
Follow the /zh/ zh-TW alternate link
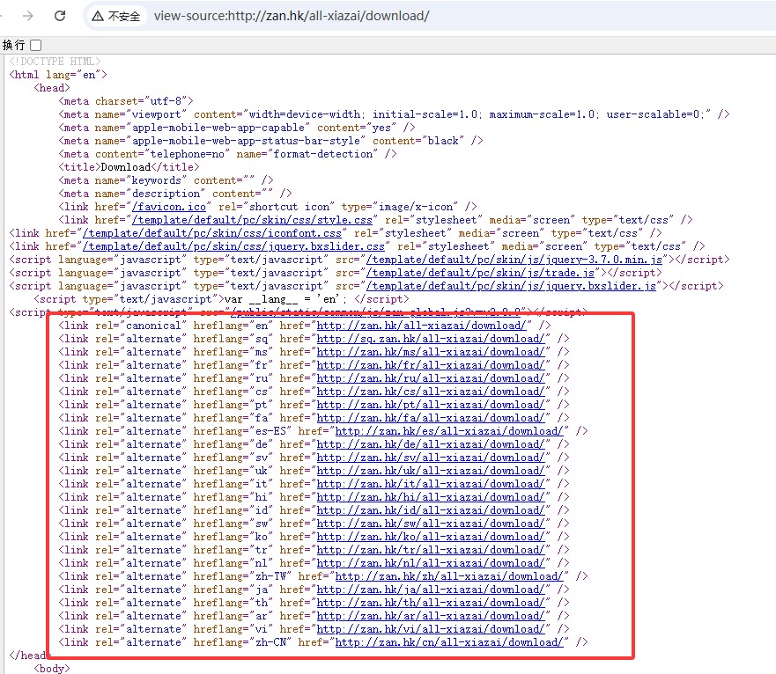pyautogui.click(x=449, y=576)
